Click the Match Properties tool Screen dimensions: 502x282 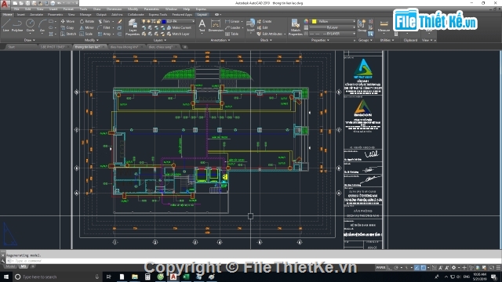[296, 27]
